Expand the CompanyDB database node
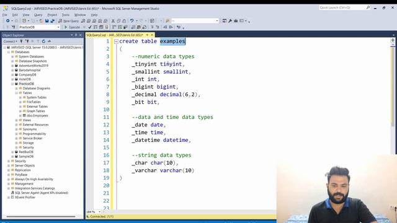Viewport: 397px width, 223px height. click(x=12, y=74)
